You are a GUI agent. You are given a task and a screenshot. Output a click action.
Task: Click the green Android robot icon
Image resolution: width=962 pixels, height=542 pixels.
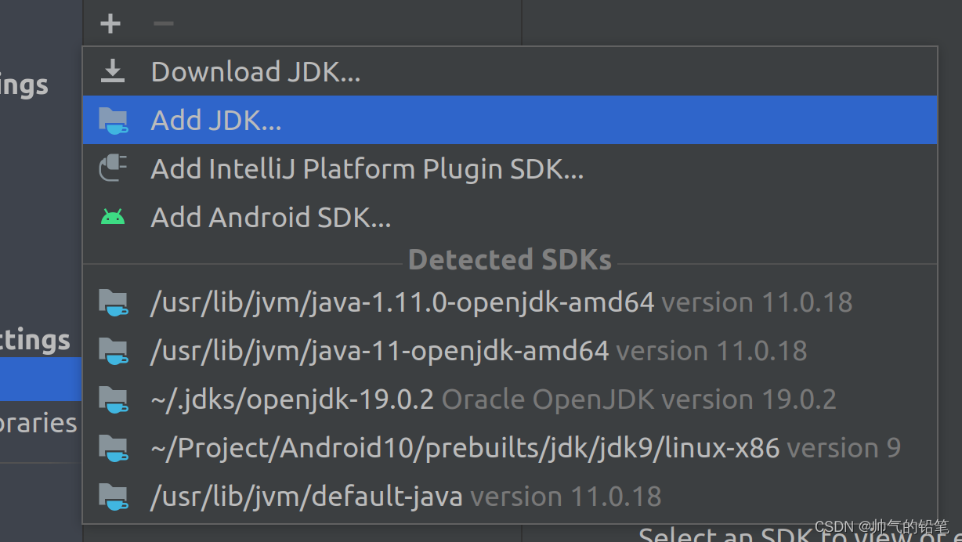pyautogui.click(x=114, y=217)
